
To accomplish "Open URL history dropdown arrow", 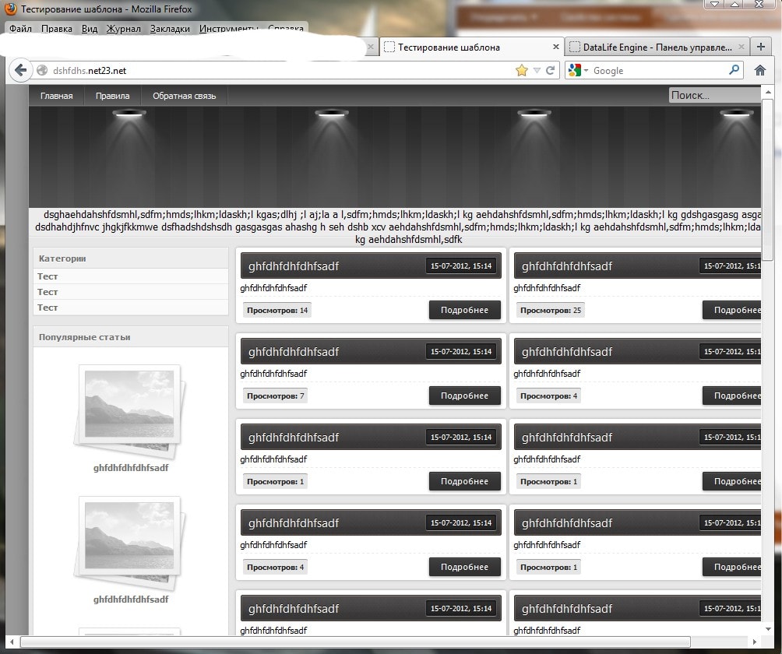I will 537,70.
